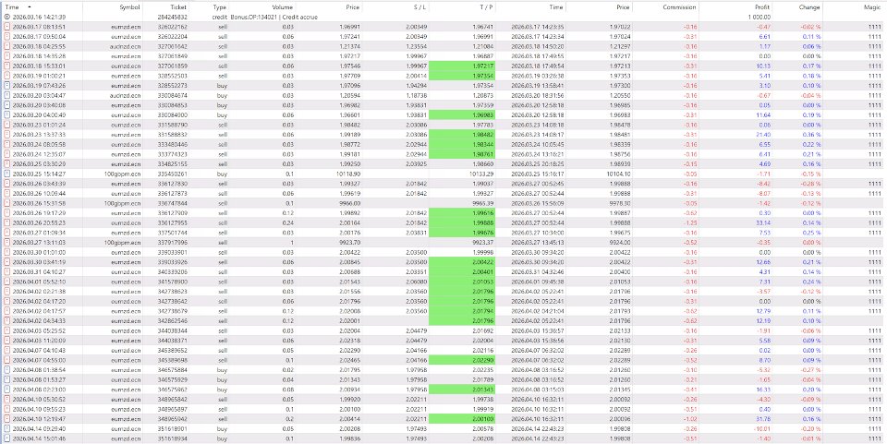The height and width of the screenshot is (444, 887).
Task: Click the buy icon for 2026.03.20 03:04:47
Action: (x=6, y=95)
